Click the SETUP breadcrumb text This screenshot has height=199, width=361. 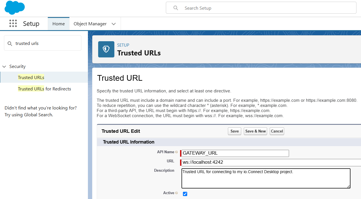click(x=123, y=45)
